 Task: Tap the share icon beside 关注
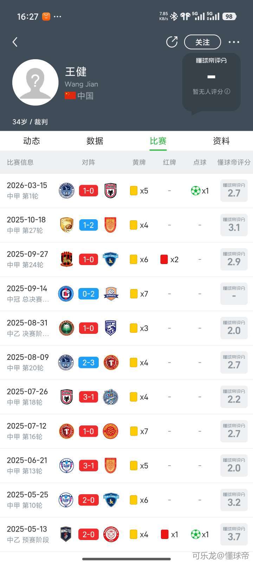[172, 42]
